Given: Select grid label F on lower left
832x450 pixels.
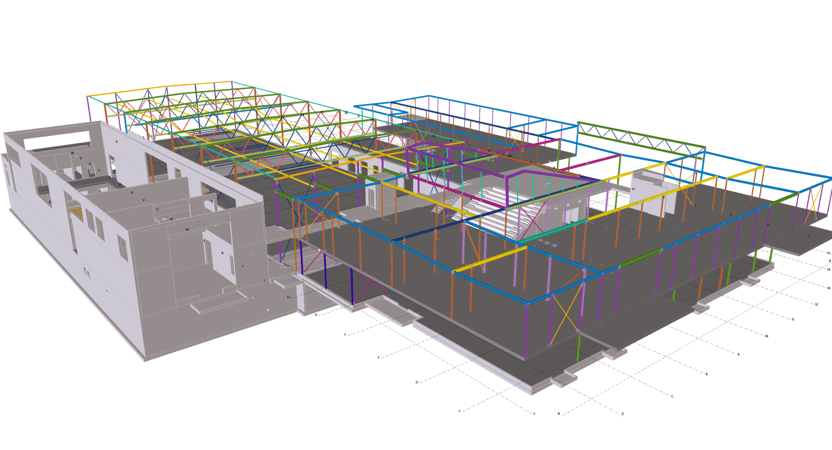Looking at the screenshot, I should [x=345, y=335].
